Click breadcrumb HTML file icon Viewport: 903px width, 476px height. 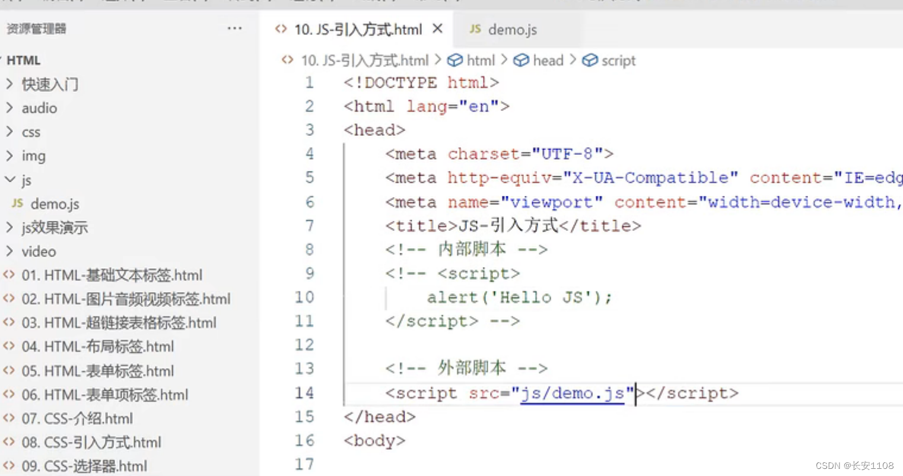click(x=288, y=60)
